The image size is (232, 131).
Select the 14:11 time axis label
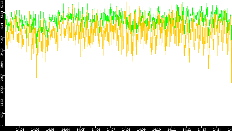[x=172, y=130]
